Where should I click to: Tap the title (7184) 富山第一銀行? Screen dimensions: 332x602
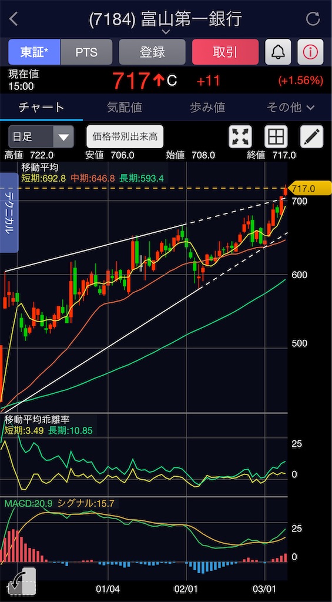pyautogui.click(x=166, y=19)
